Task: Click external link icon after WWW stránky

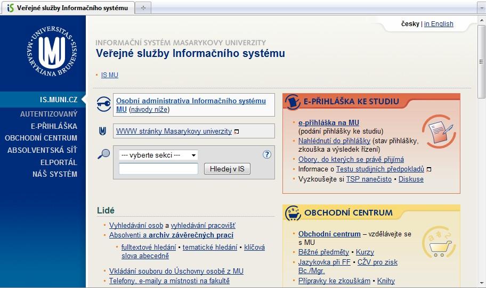Action: pyautogui.click(x=237, y=132)
